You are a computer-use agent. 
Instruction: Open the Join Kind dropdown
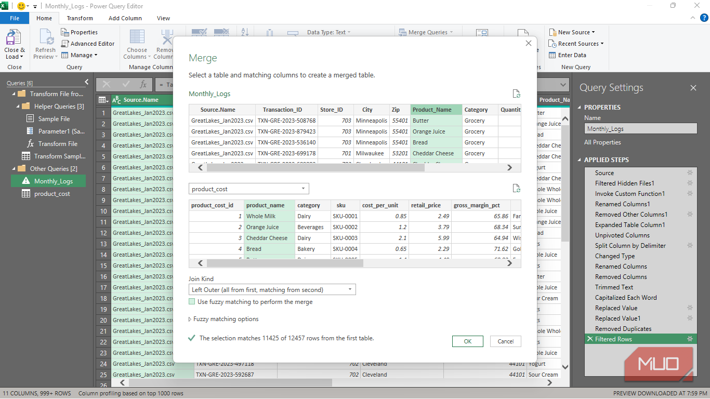click(x=272, y=290)
